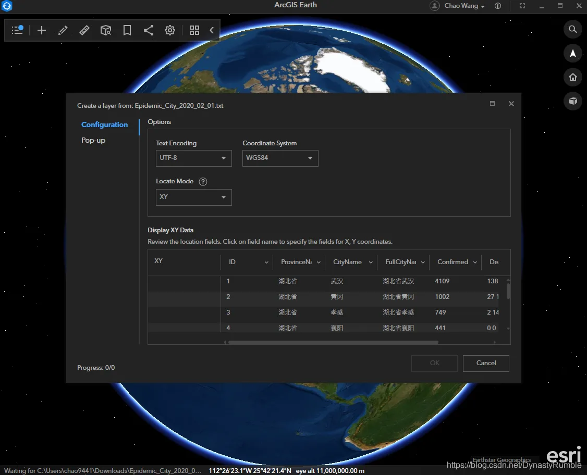Image resolution: width=587 pixels, height=475 pixels.
Task: Select the Configuration tab
Action: pyautogui.click(x=104, y=124)
